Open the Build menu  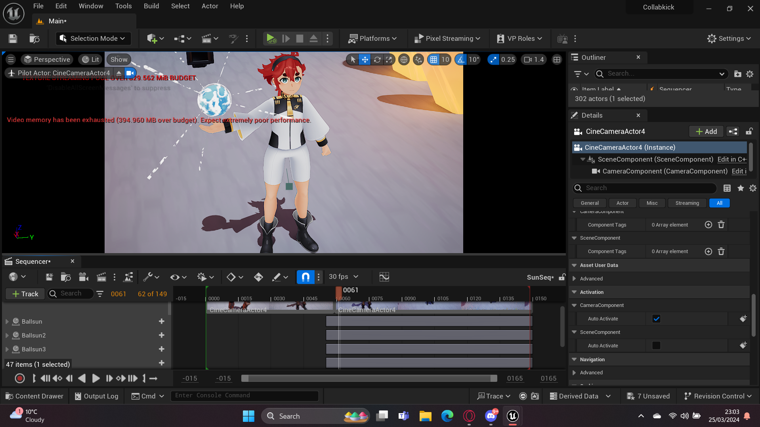pos(151,6)
